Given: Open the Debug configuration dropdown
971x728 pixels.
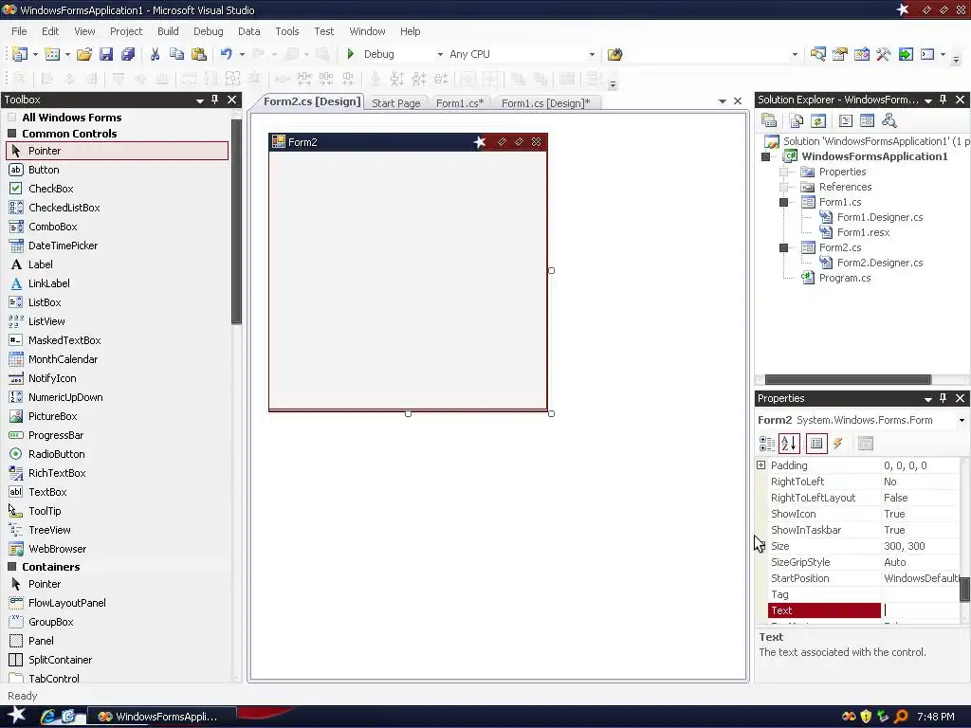Looking at the screenshot, I should coord(440,54).
